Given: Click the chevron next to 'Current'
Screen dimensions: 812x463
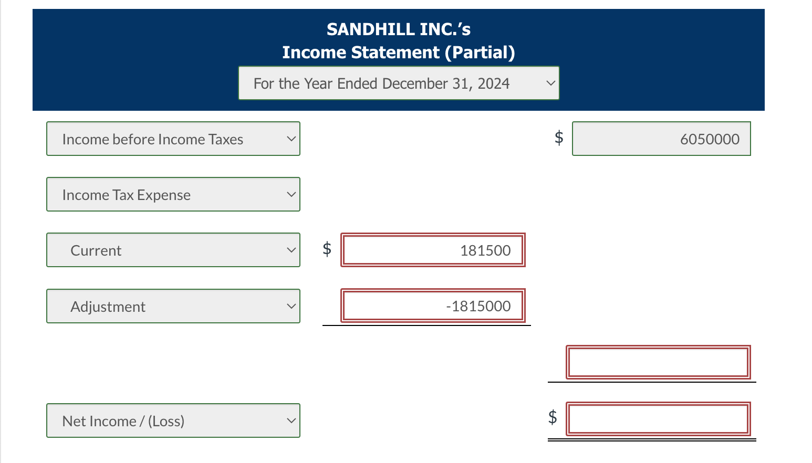Looking at the screenshot, I should 292,250.
